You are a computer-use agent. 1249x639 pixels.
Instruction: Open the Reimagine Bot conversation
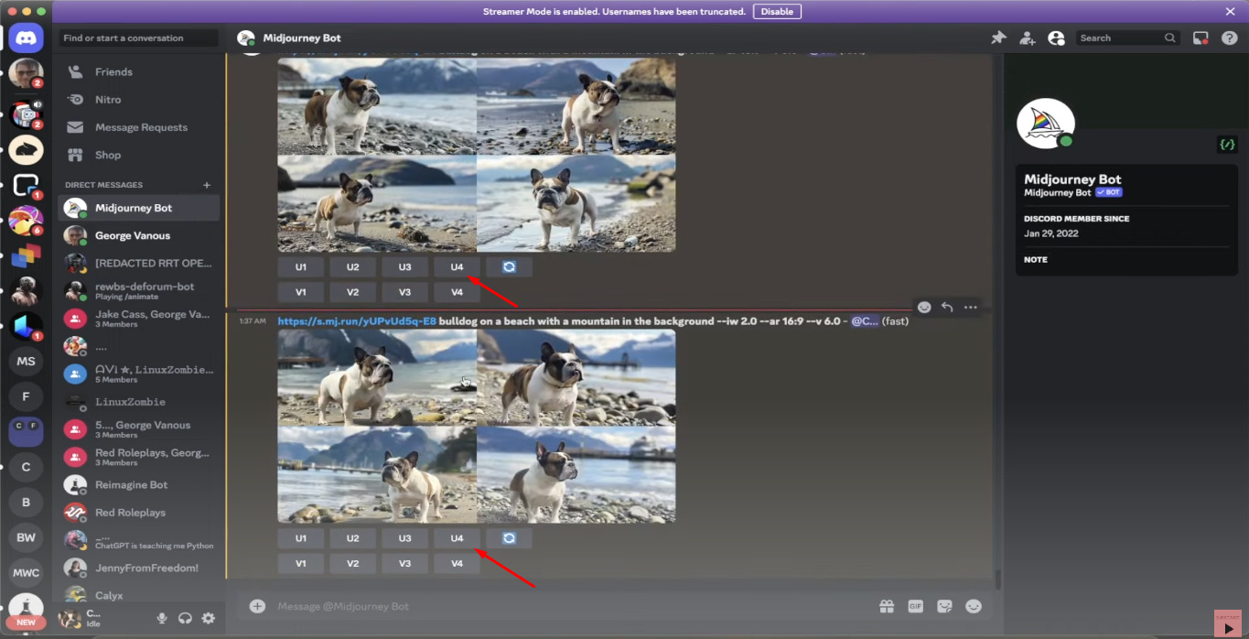[x=139, y=484]
